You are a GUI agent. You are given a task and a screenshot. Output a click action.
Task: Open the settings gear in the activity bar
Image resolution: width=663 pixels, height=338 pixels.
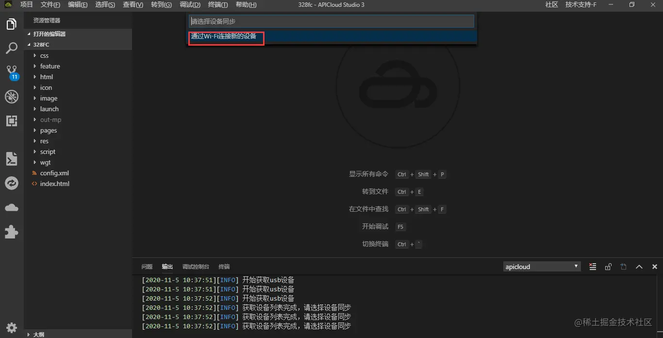coord(12,327)
